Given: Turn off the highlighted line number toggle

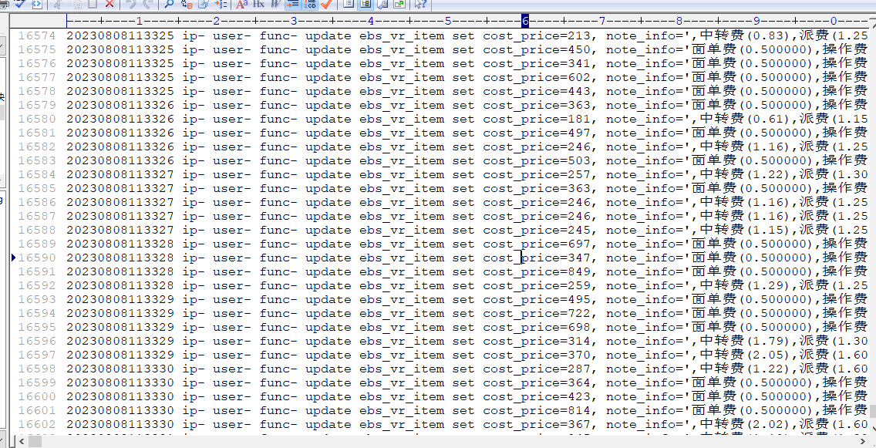Looking at the screenshot, I should (x=311, y=4).
